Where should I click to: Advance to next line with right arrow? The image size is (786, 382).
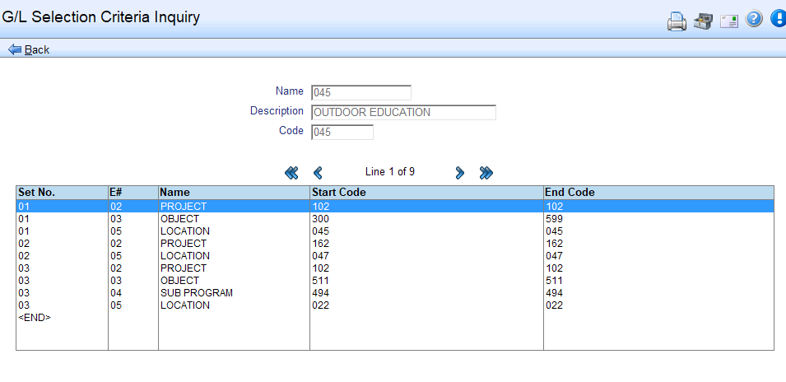point(460,173)
